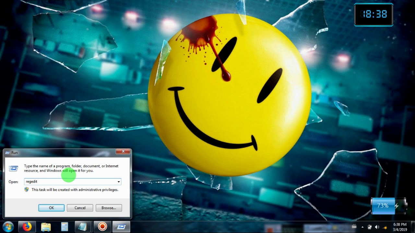Cancel the Run dialog
This screenshot has height=233, width=415.
pos(80,208)
